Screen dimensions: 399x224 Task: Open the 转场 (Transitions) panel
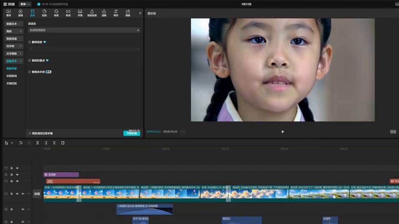(68, 13)
